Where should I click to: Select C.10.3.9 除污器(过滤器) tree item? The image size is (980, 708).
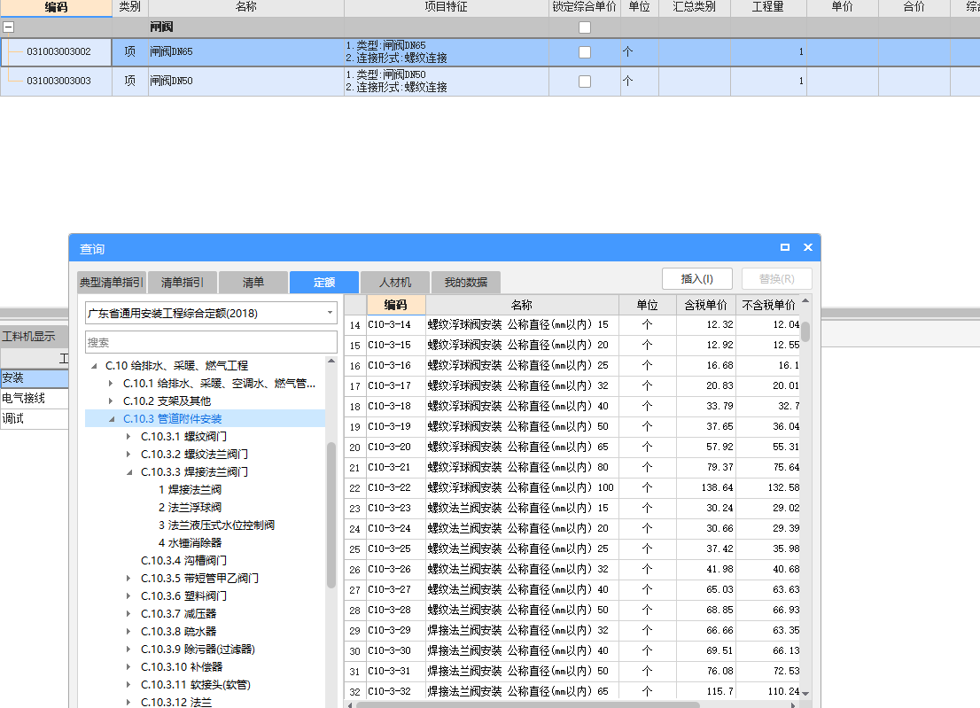point(198,650)
